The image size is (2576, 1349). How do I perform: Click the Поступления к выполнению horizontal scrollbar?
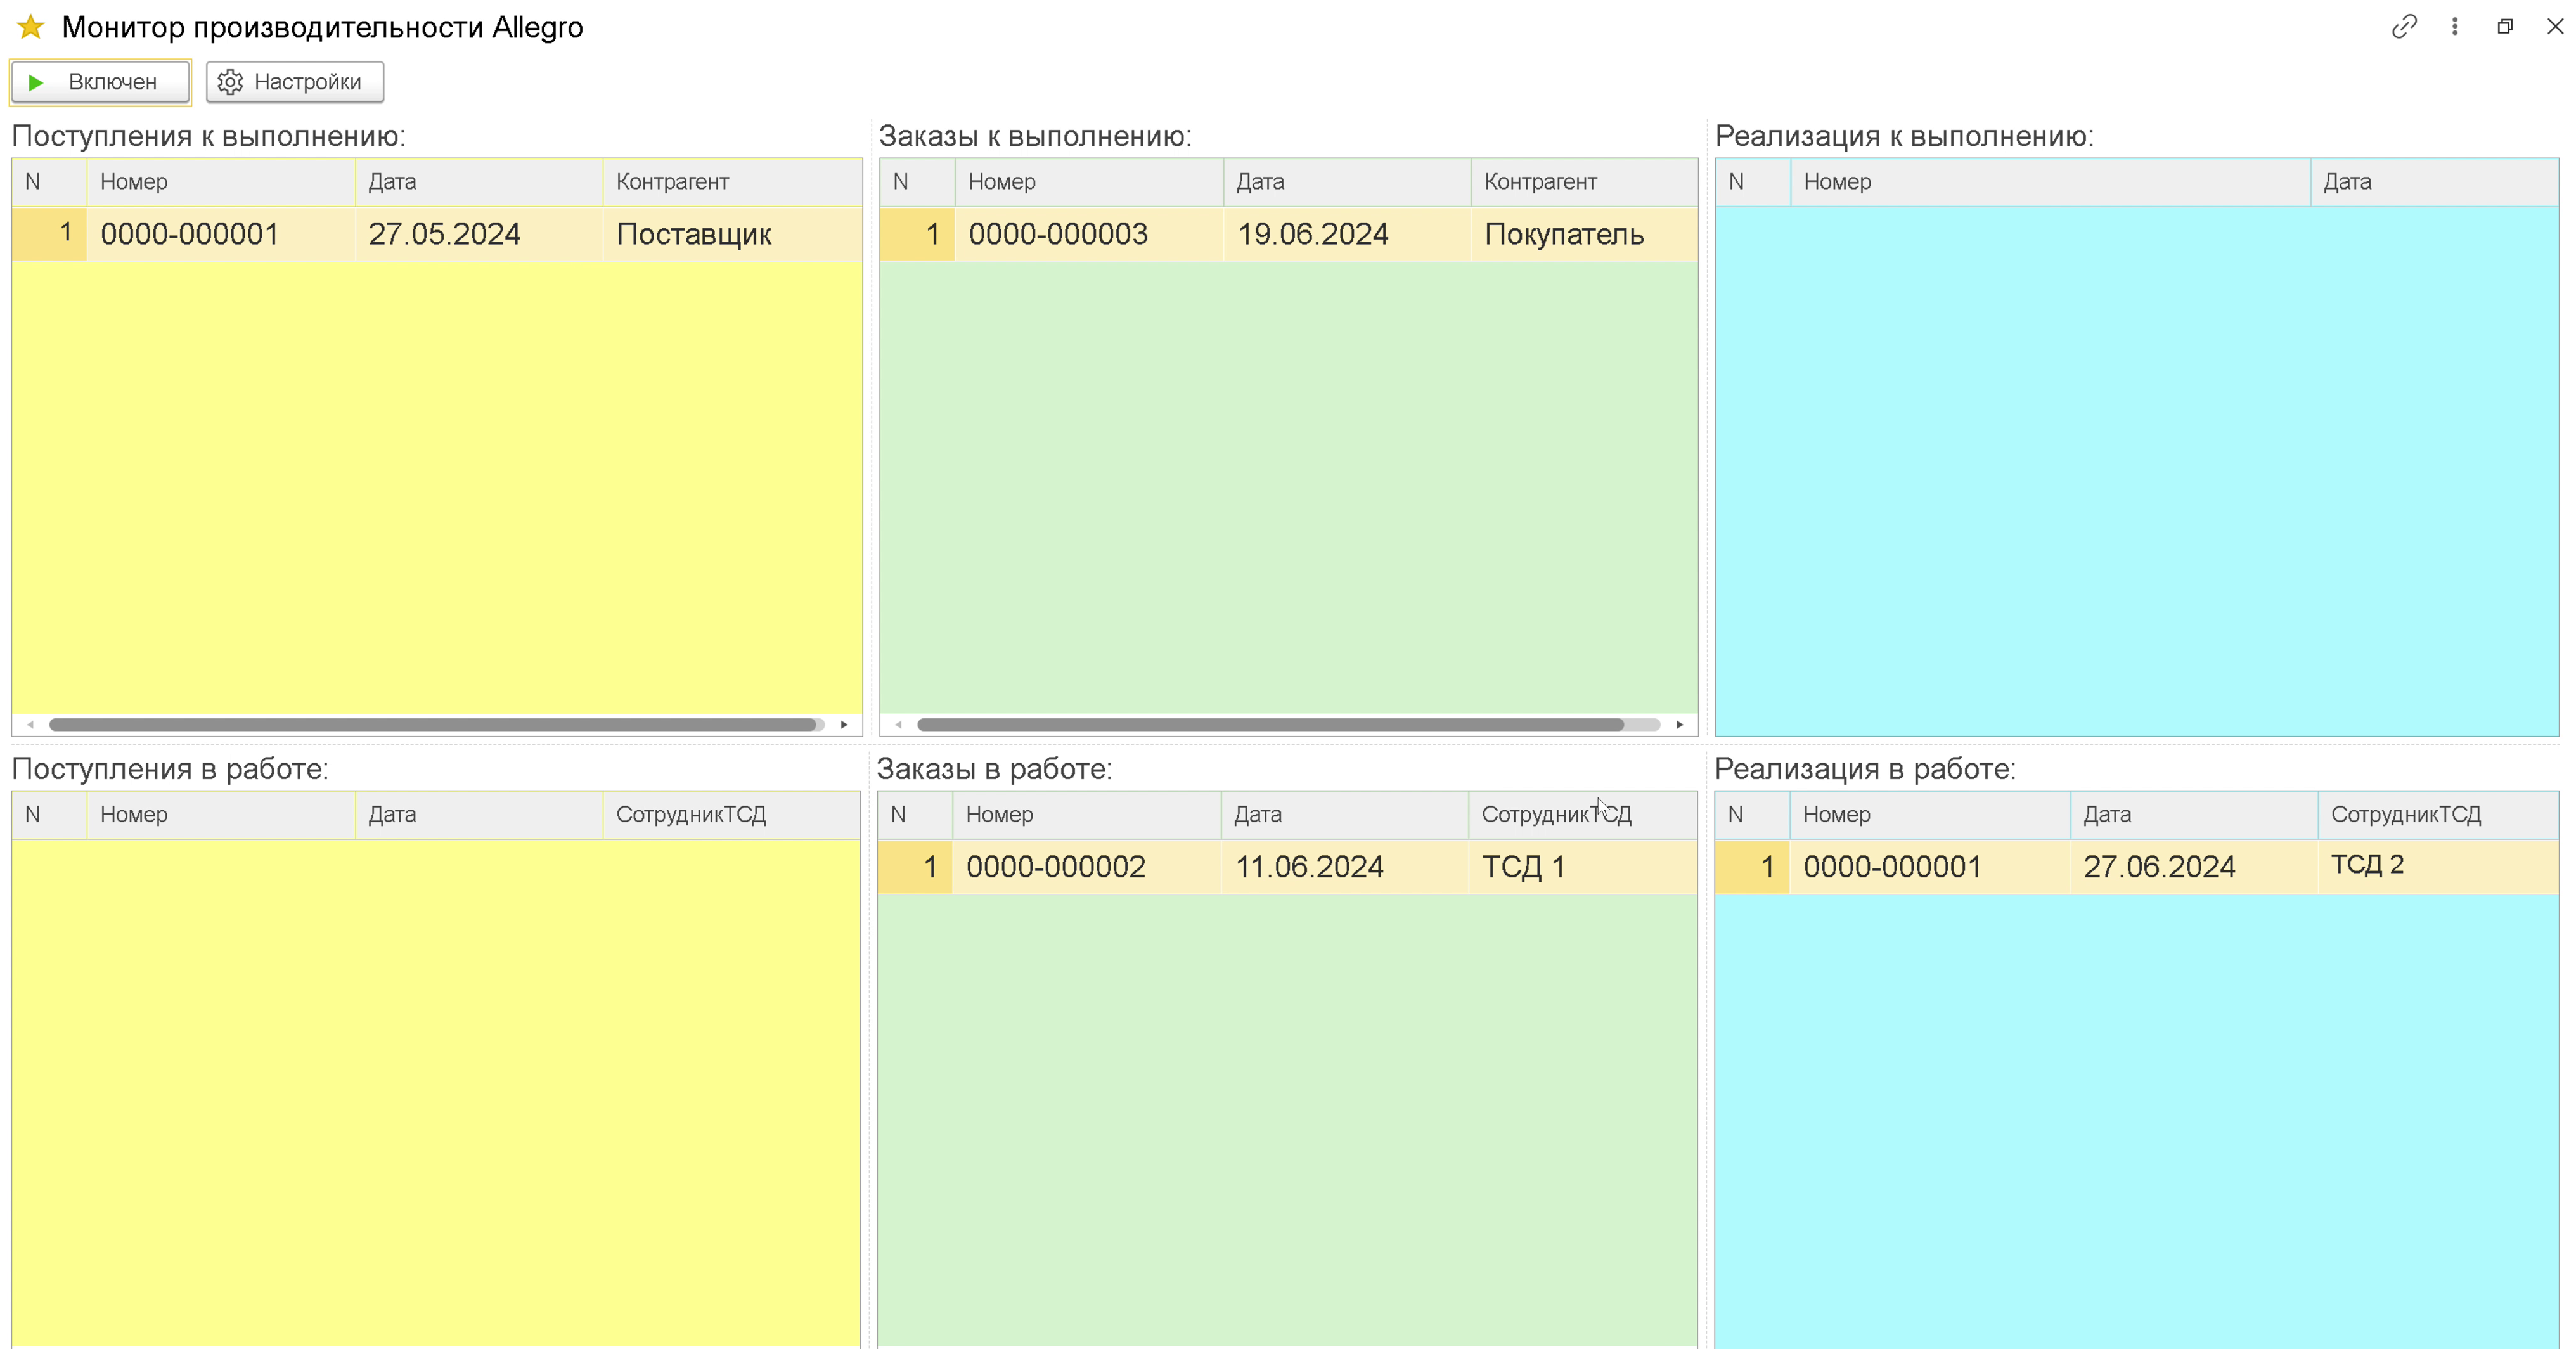[x=433, y=724]
